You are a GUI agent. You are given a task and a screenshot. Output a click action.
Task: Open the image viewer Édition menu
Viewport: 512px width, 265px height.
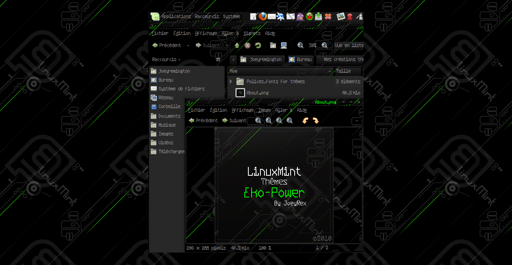(x=219, y=110)
